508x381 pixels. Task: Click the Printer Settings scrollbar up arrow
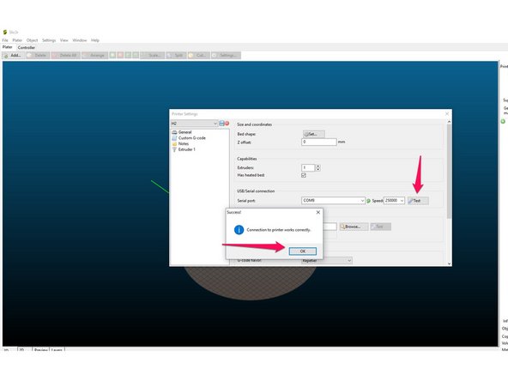click(x=449, y=122)
